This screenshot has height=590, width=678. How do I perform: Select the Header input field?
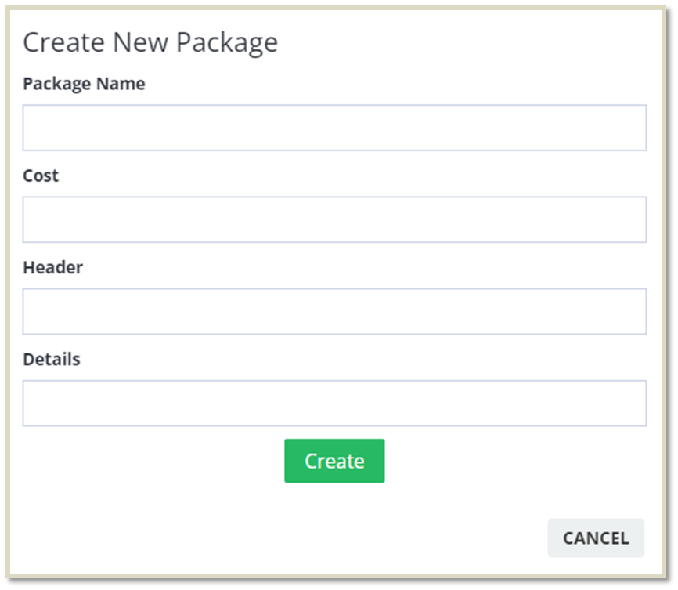[334, 311]
